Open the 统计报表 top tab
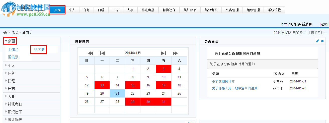 click(190, 10)
